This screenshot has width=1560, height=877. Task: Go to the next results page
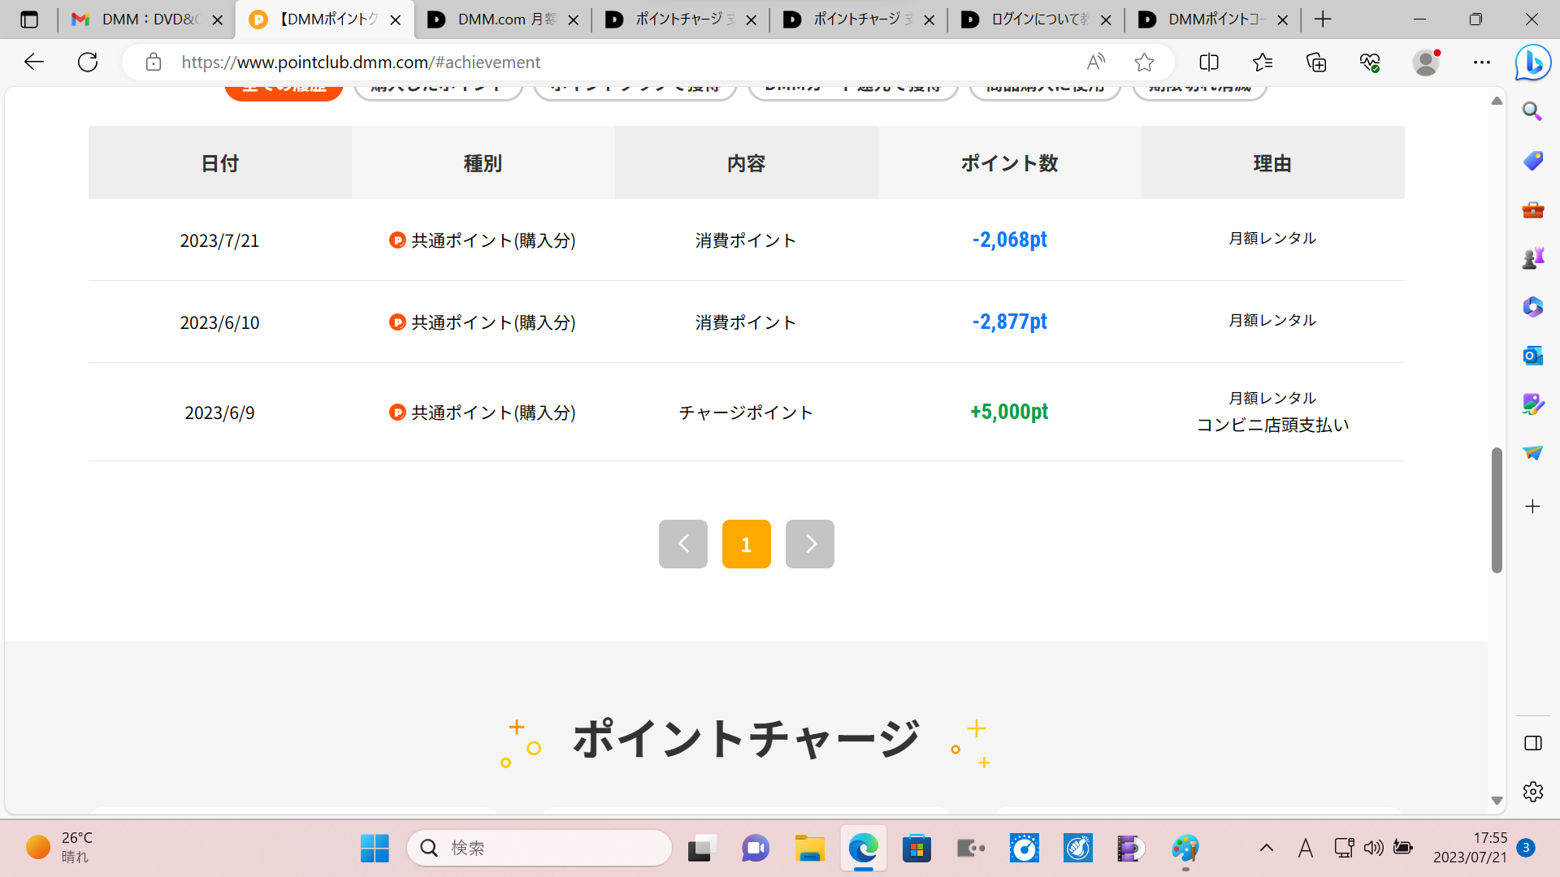point(809,543)
